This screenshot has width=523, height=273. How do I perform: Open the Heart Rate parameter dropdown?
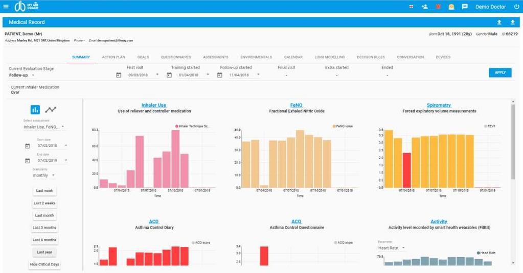pos(392,247)
